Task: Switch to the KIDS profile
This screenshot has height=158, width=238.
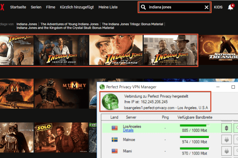Action: [218, 7]
